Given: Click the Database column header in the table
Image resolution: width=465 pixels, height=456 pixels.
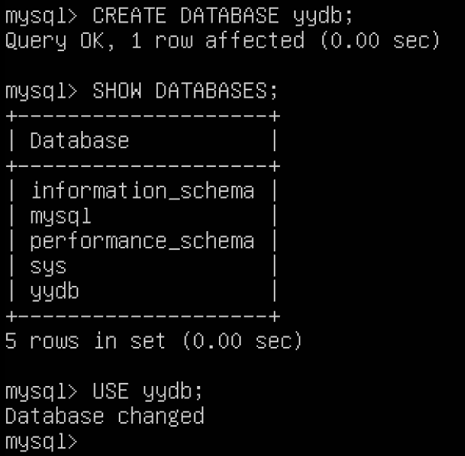Looking at the screenshot, I should pos(79,141).
